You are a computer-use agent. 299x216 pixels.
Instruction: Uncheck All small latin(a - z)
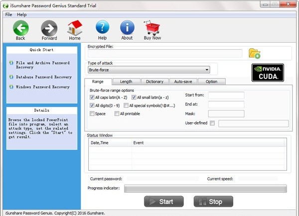pos(134,97)
